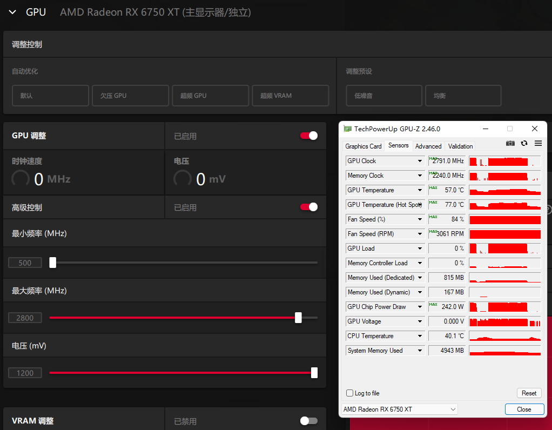Select the Sensors tab
This screenshot has width=552, height=430.
398,145
